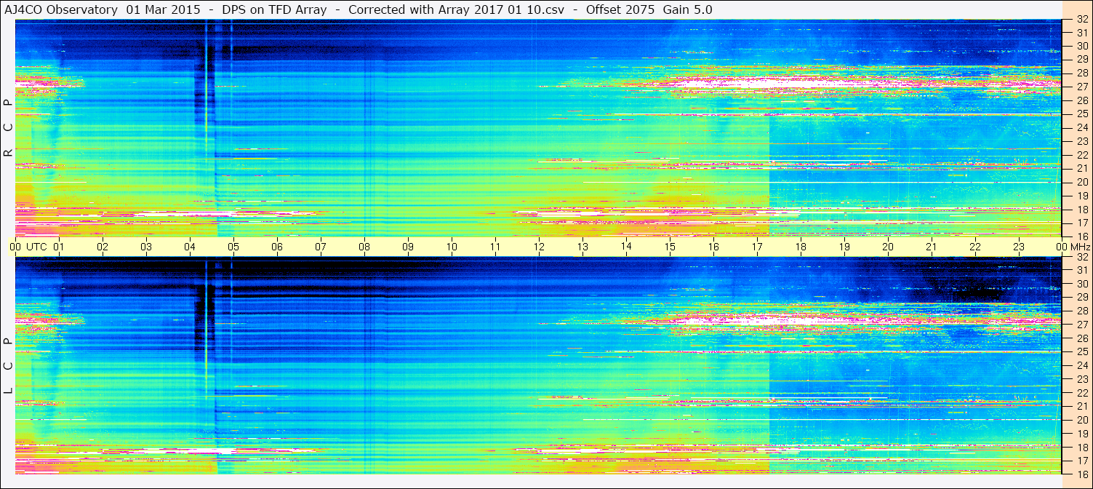The width and height of the screenshot is (1093, 489).
Task: Select the 15 hour marker on time axis
Action: 670,247
